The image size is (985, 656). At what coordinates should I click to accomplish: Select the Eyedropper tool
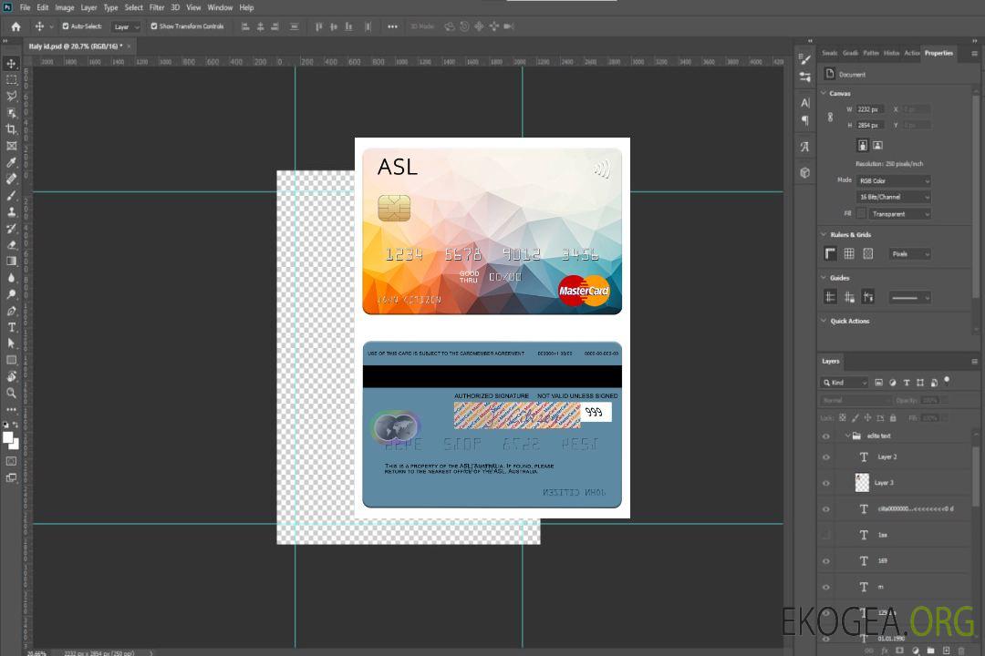(12, 162)
